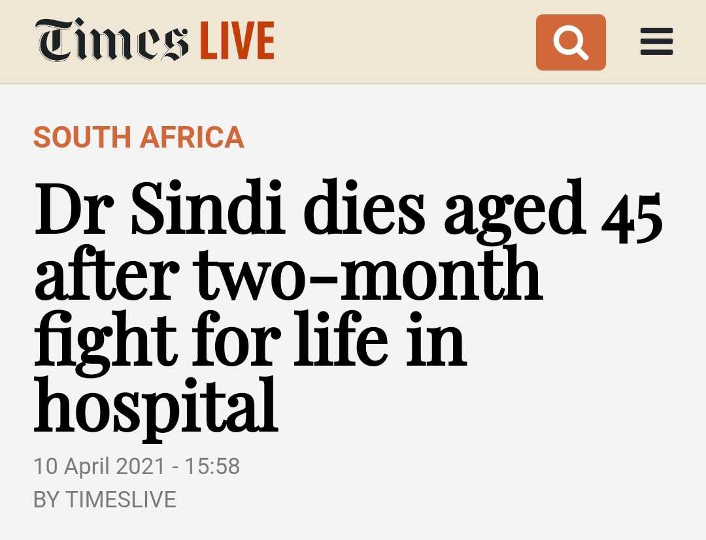Viewport: 706px width, 540px height.
Task: Click the TimesLIVE logo
Action: click(x=156, y=40)
